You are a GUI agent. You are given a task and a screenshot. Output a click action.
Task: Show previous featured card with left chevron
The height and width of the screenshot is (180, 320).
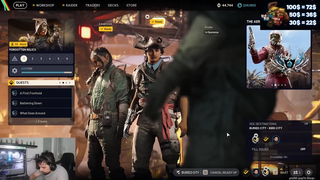[x=272, y=85]
